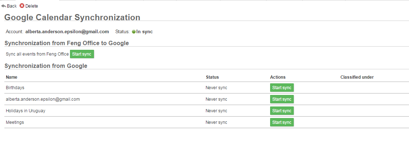This screenshot has width=409, height=148.
Task: Start sync for Holidays in Uruguay
Action: click(282, 111)
